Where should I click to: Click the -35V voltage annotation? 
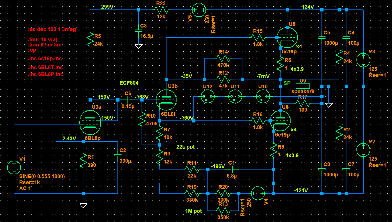coord(187,76)
